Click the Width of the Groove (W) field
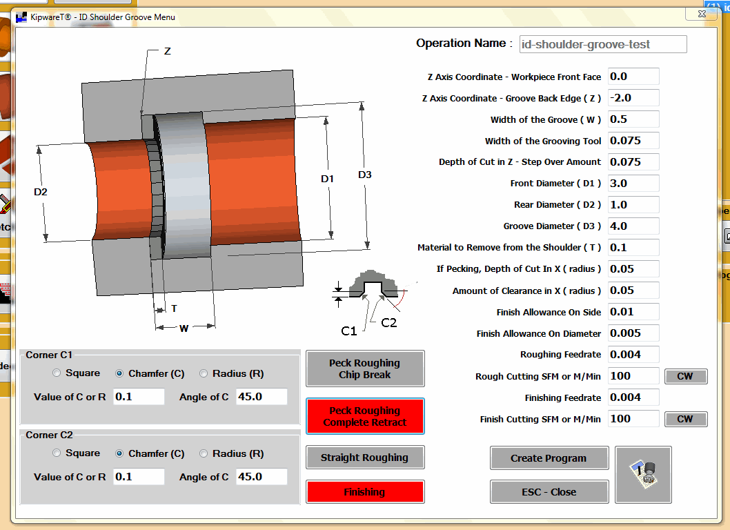The width and height of the screenshot is (730, 530). [x=633, y=119]
